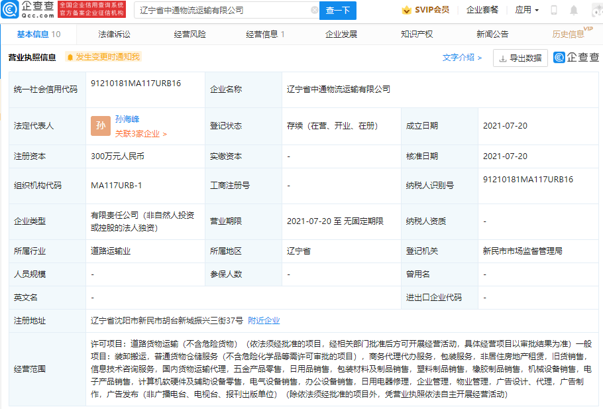Image resolution: width=603 pixels, height=409 pixels.
Task: Open notifications via the bell icon
Action: click(x=574, y=9)
